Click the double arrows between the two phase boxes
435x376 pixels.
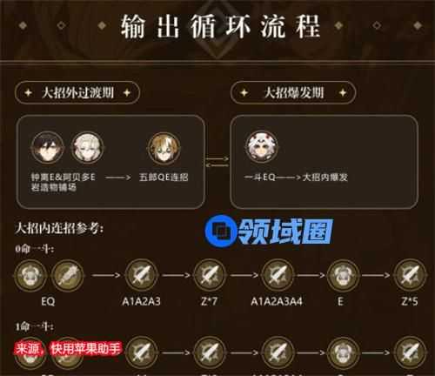[217, 162]
